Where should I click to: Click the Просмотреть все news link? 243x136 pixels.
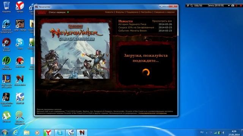point(162,21)
